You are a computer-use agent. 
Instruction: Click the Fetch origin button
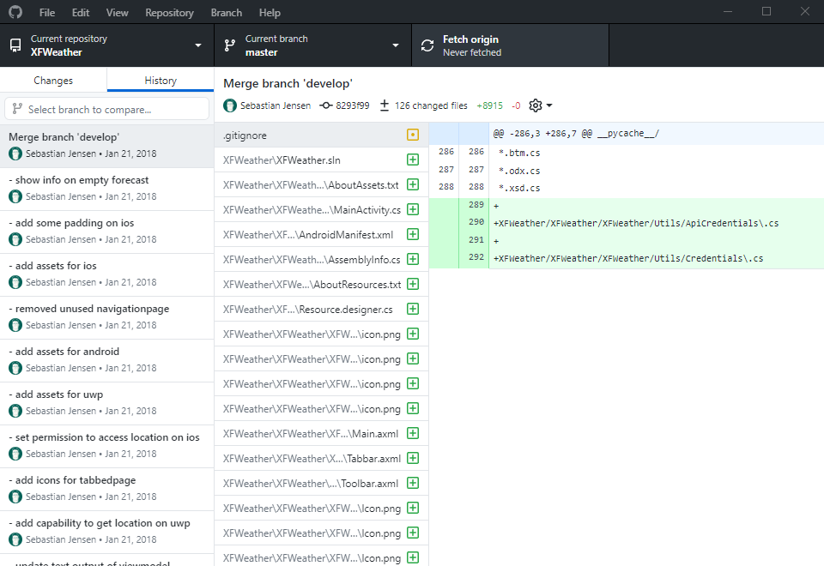510,45
